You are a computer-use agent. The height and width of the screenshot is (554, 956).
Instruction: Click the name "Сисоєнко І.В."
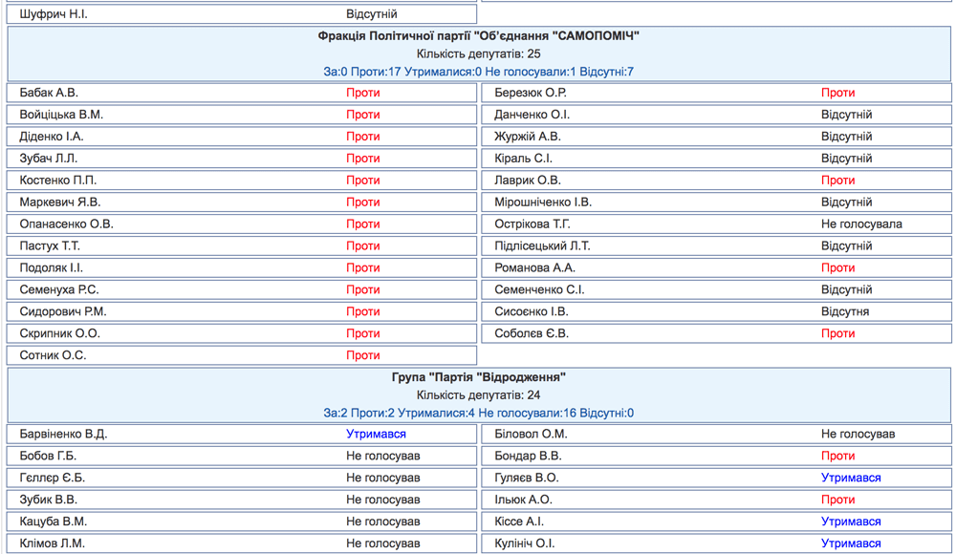tap(531, 312)
